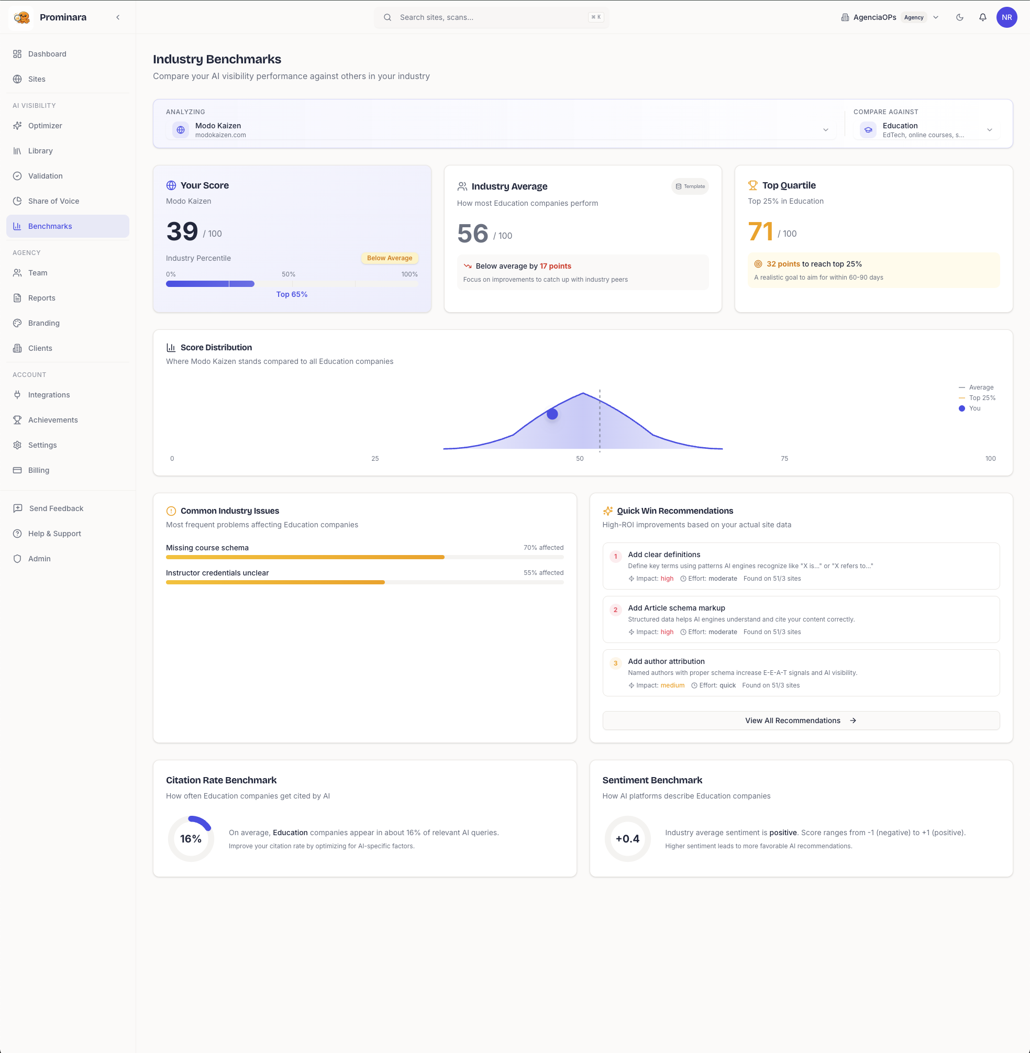Toggle dark mode with the moon icon

click(959, 17)
